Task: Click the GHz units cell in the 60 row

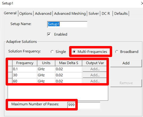Action: (x=46, y=81)
